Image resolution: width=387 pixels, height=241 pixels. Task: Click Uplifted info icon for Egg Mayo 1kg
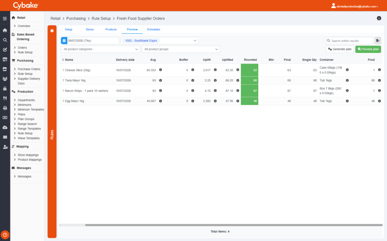coord(238,101)
